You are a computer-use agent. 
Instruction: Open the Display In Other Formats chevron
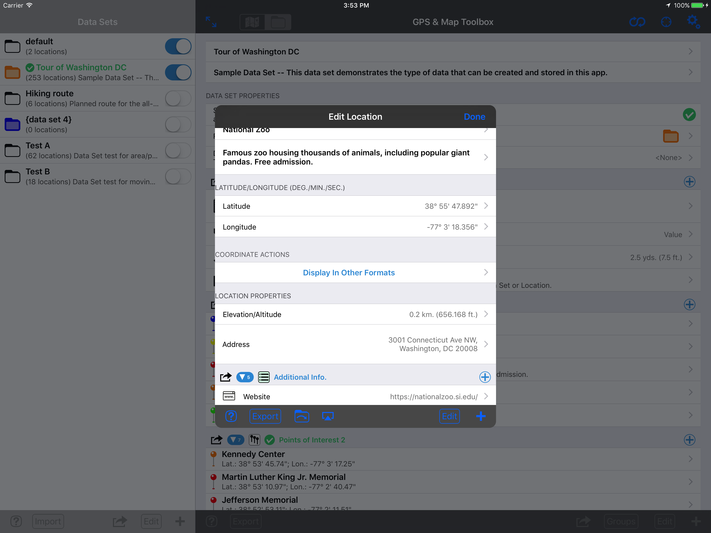point(486,272)
